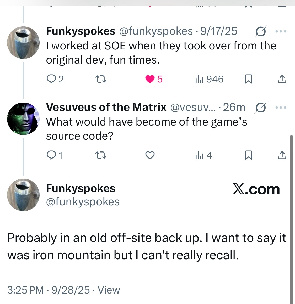Open more options on Funkyspokes 9/17/25 tweet
Screen dimensions: 295x304
coord(281,31)
